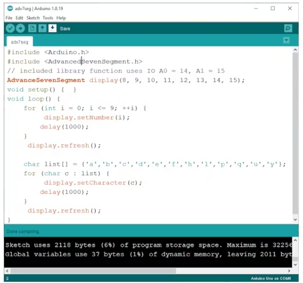Click the Verify checkmark button
The width and height of the screenshot is (303, 283).
point(10,28)
